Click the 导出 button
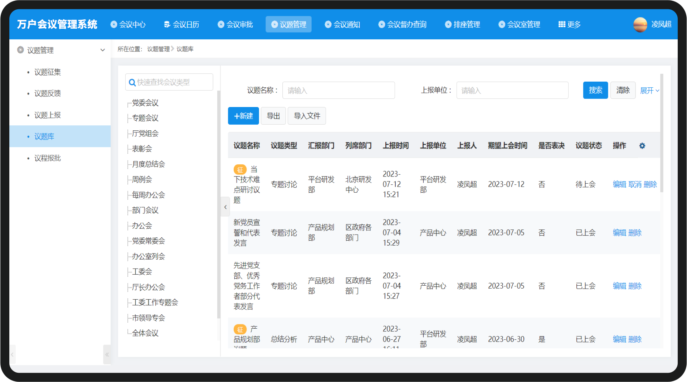 (x=273, y=116)
